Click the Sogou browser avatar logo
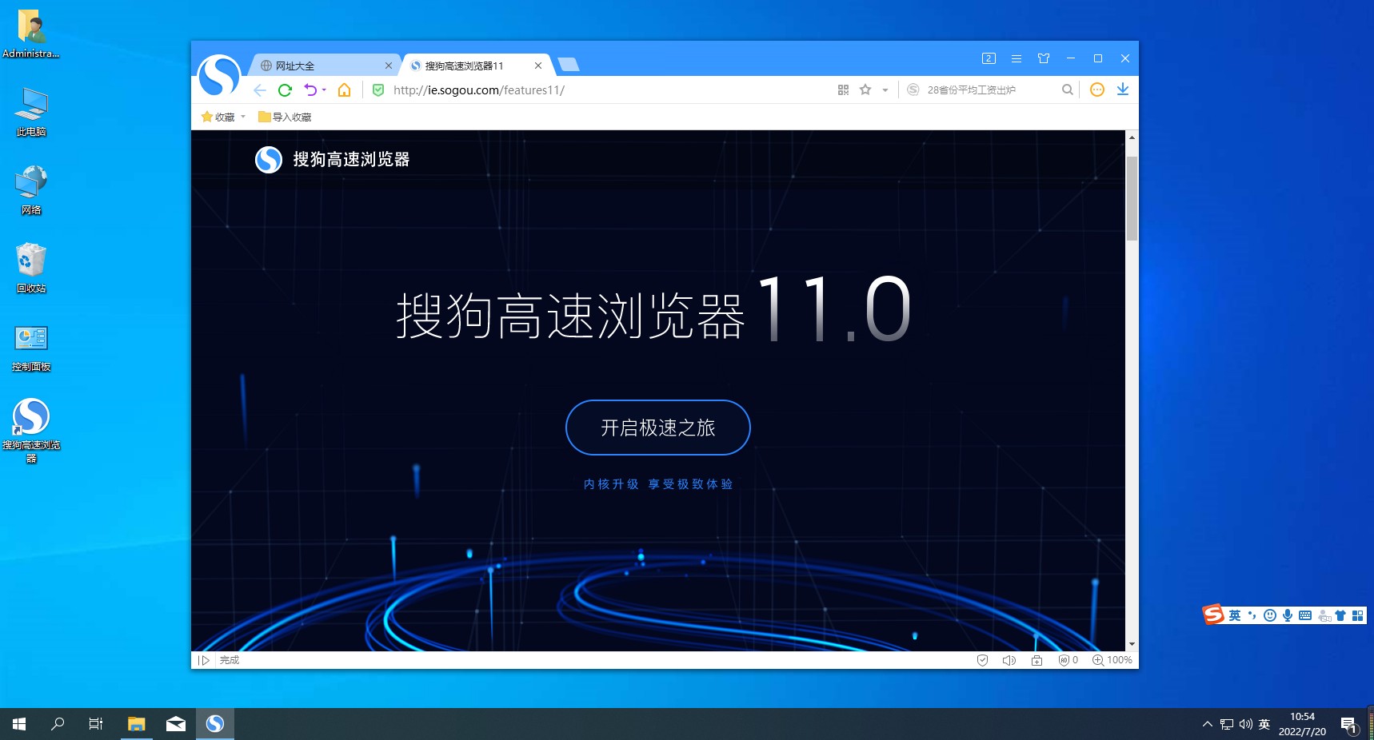 pyautogui.click(x=219, y=76)
